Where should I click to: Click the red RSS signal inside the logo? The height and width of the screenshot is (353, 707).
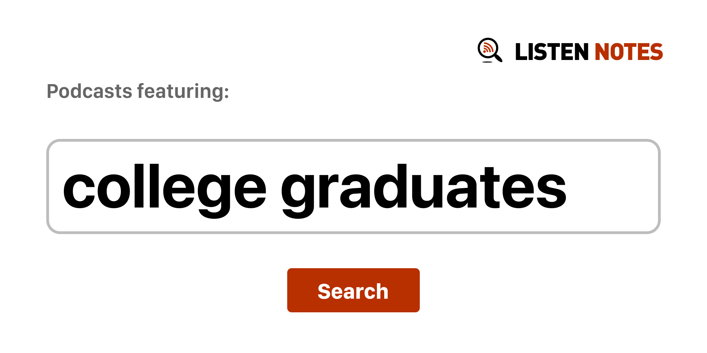487,48
